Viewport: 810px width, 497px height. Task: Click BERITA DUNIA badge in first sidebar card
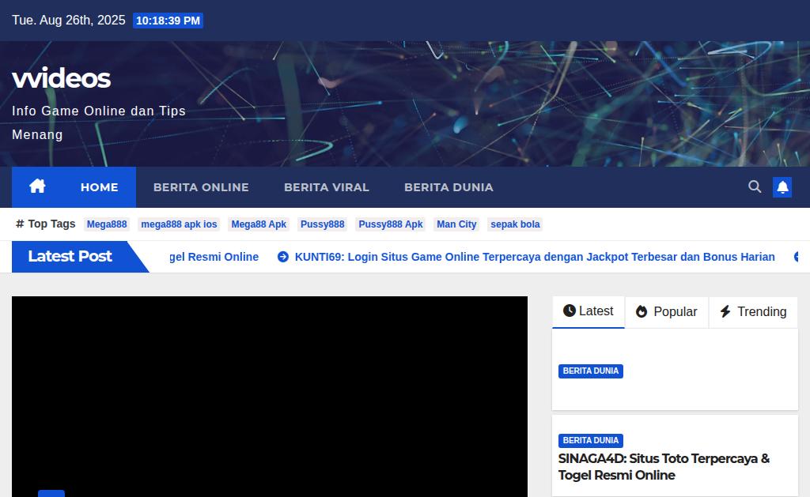[x=590, y=371]
